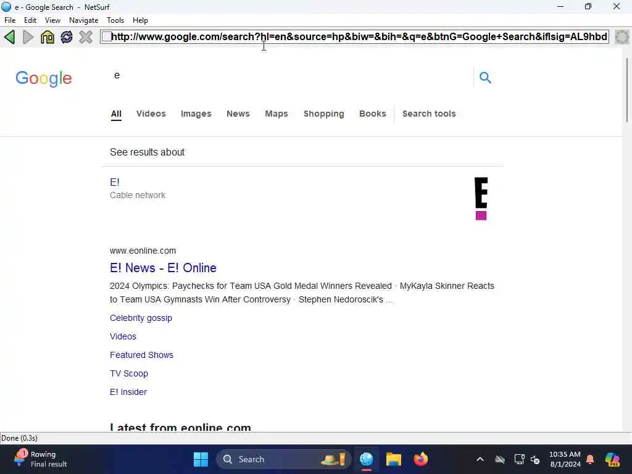Click the NetSurf globe taskbar icon

coord(367,459)
